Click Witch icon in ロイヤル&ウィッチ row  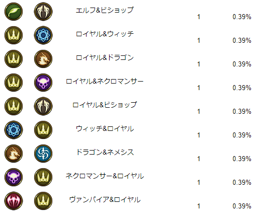pyautogui.click(x=43, y=35)
